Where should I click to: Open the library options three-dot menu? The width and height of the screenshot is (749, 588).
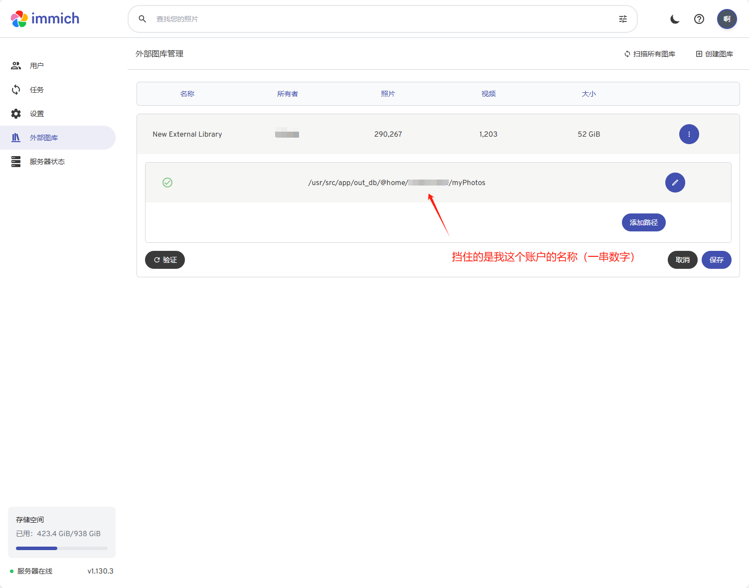pos(689,134)
